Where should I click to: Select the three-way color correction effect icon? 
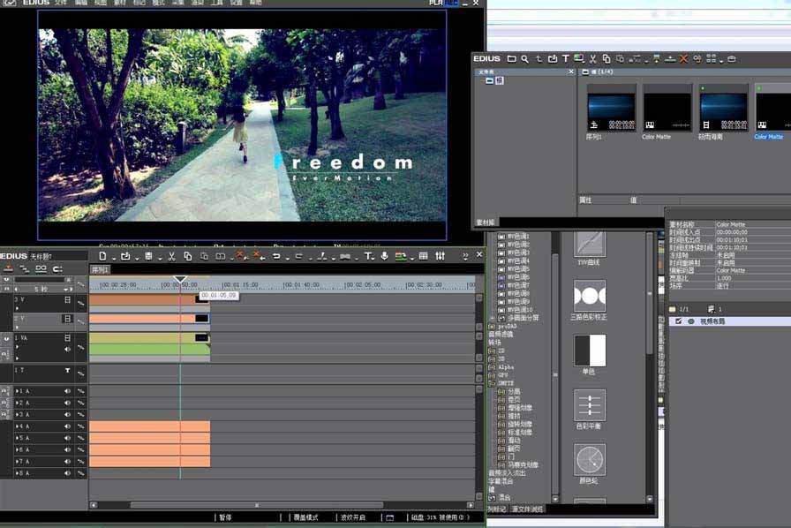pos(590,296)
